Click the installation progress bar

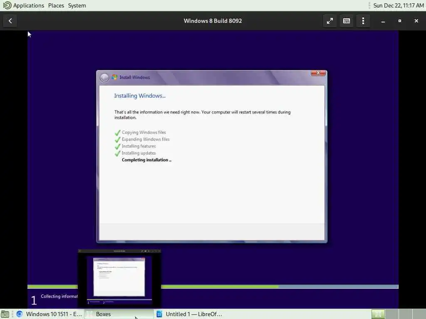(x=213, y=287)
